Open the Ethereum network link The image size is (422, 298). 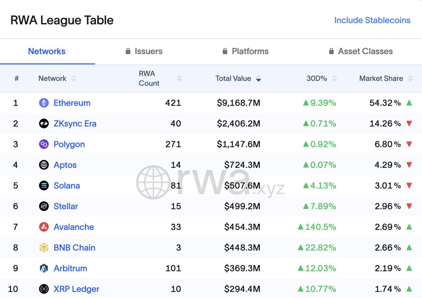click(x=72, y=103)
